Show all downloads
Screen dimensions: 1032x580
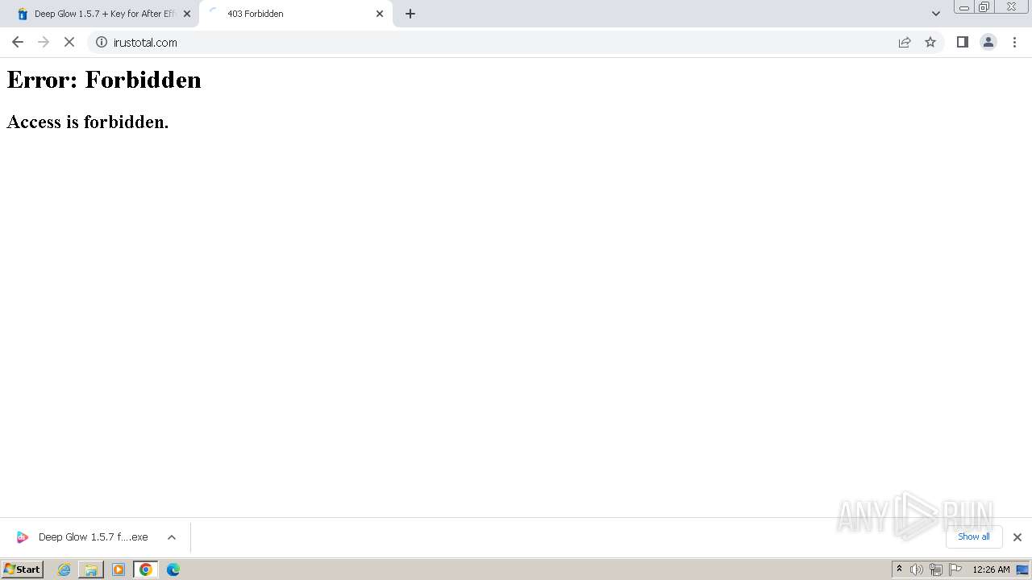coord(974,536)
